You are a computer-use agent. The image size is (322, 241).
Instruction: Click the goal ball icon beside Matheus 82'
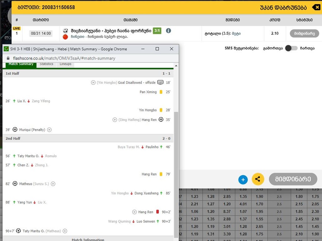[x=15, y=183]
